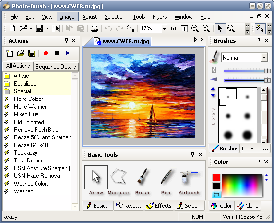Screen dimensions: 274x223
Task: Switch to the Sequence Details tab
Action: [56, 67]
